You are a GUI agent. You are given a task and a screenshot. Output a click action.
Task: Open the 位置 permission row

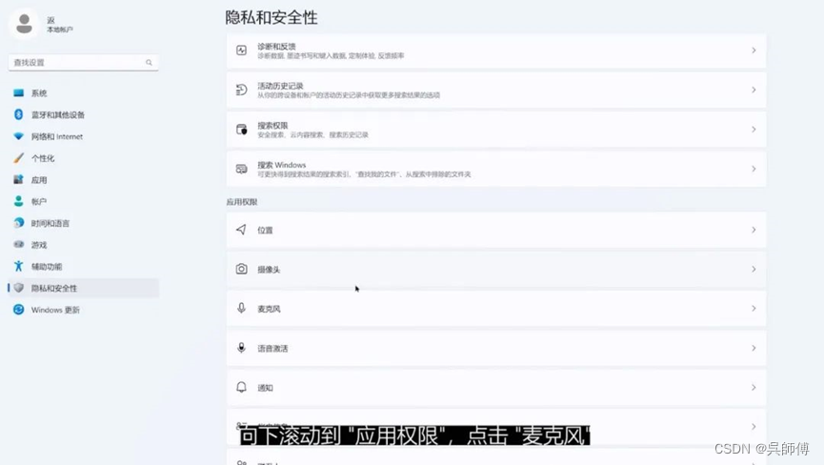coord(496,230)
